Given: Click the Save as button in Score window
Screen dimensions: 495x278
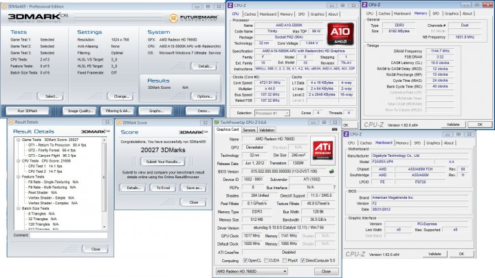Looking at the screenshot, I should click(x=193, y=188).
